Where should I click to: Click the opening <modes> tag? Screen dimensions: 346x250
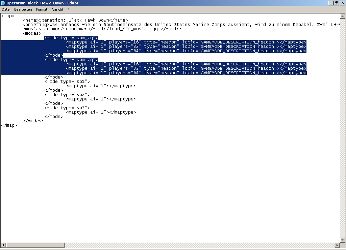coord(32,33)
